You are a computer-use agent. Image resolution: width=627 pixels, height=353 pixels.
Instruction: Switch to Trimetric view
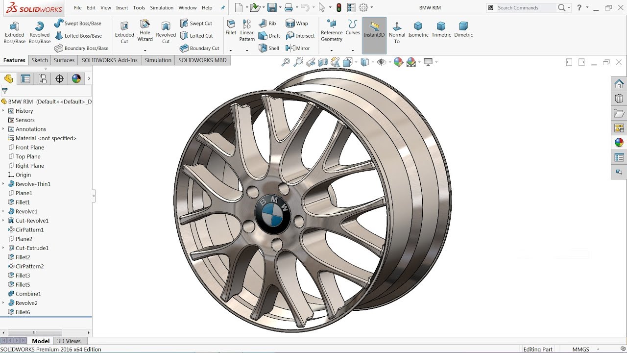click(x=441, y=29)
